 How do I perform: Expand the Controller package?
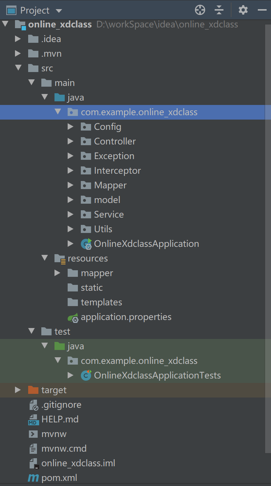click(x=71, y=142)
